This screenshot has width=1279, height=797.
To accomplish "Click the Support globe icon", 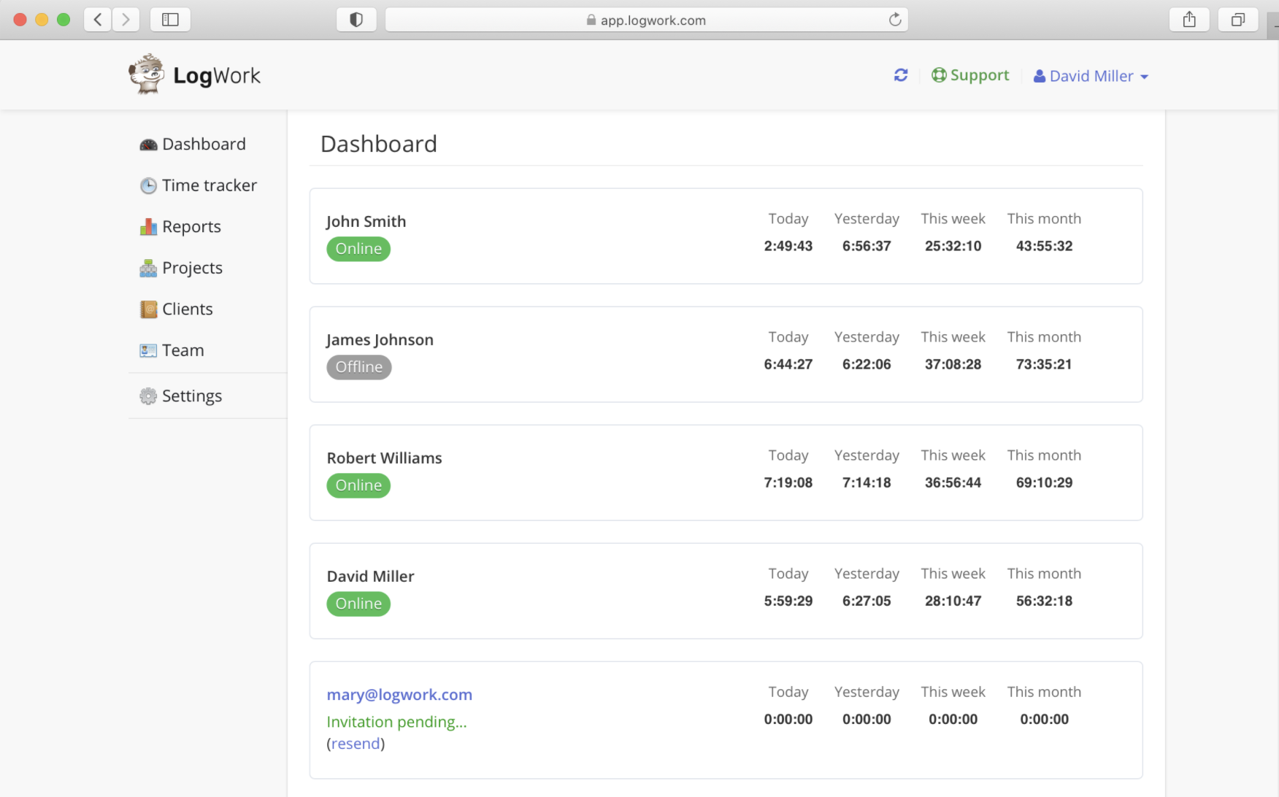I will click(x=940, y=74).
